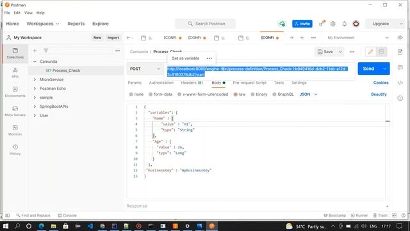Open the settings gear icon in header
This screenshot has width=410, height=231.
(332, 24)
